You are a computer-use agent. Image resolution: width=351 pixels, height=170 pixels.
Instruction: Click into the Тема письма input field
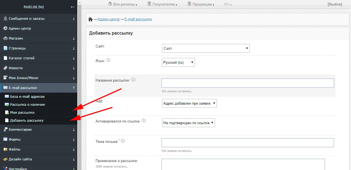247,143
